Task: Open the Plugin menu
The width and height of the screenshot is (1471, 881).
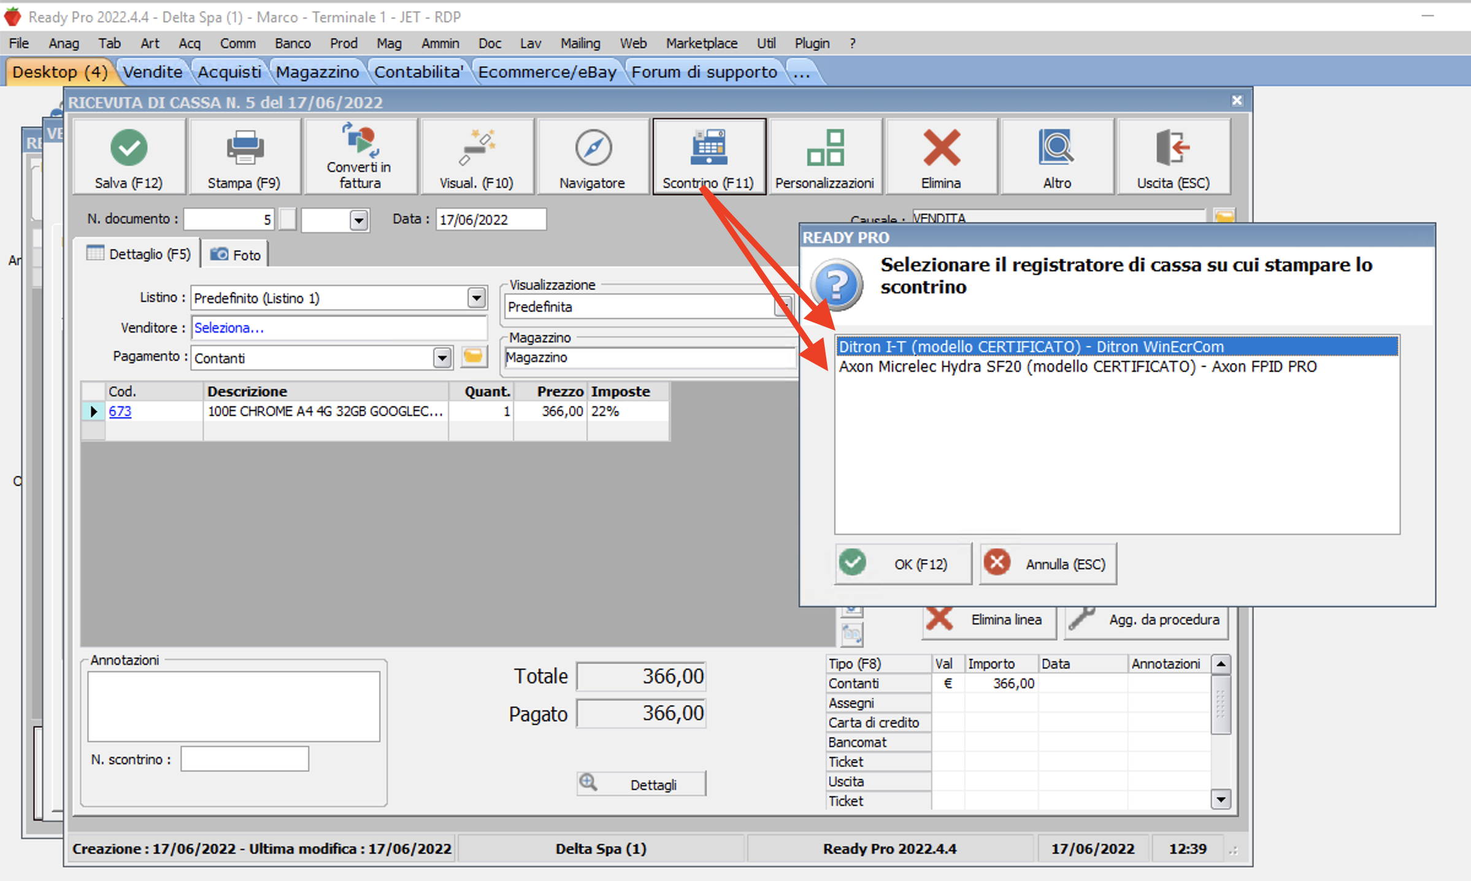Action: (812, 44)
